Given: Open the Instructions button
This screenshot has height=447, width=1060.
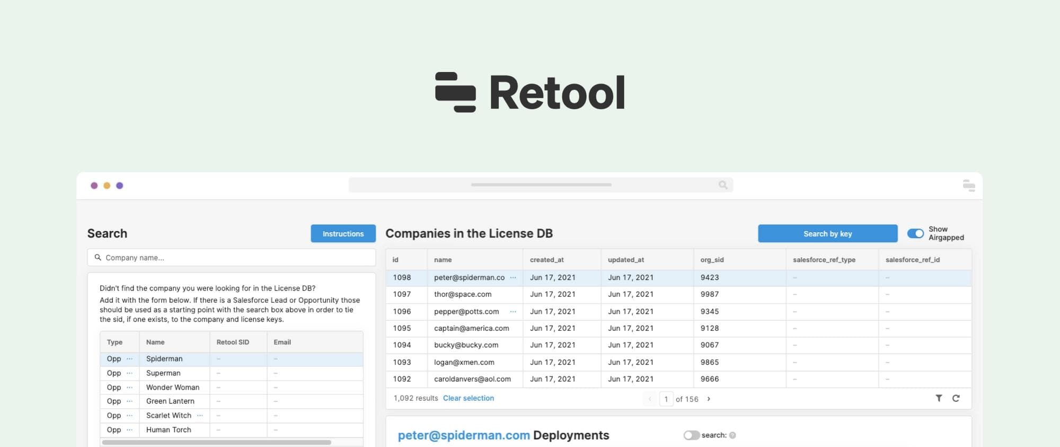Looking at the screenshot, I should click(x=343, y=234).
